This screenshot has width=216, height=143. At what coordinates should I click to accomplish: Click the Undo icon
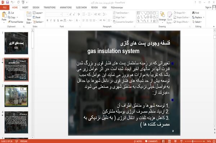point(12,2)
